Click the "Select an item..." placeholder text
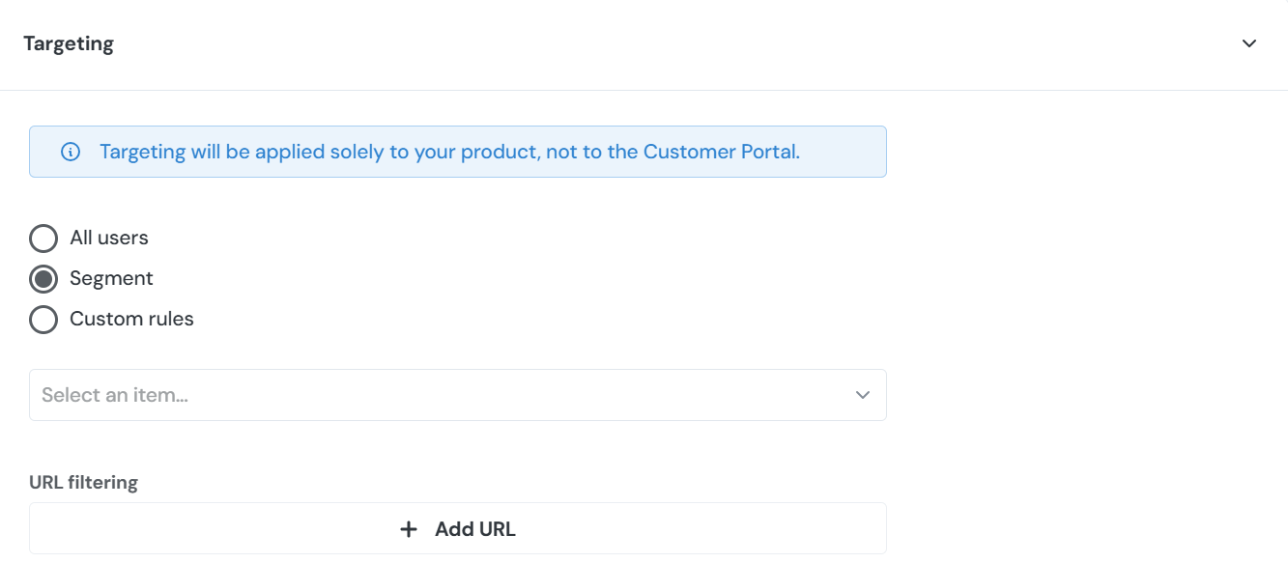 click(114, 395)
